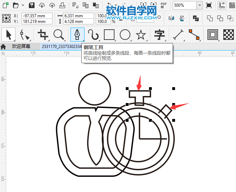This screenshot has width=236, height=192.
Task: Click the circle head of the person figure
Action: [95, 89]
